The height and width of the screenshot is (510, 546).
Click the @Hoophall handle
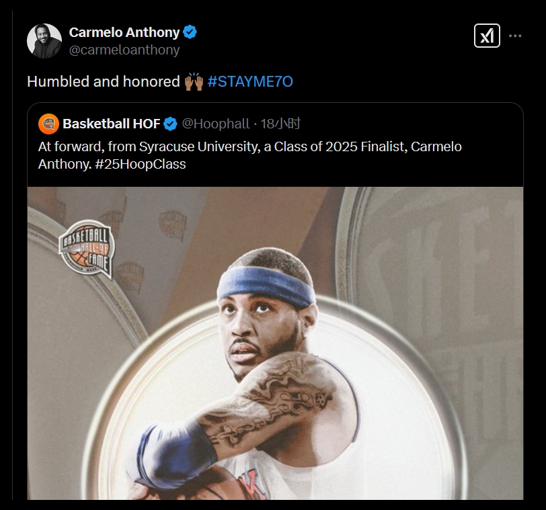coord(216,124)
